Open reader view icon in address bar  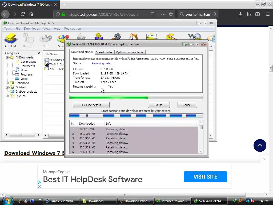[152, 14]
